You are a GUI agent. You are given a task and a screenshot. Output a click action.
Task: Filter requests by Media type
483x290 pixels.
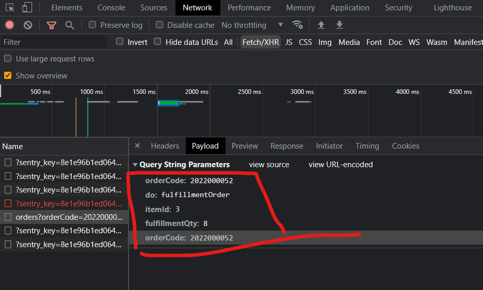[x=349, y=42]
